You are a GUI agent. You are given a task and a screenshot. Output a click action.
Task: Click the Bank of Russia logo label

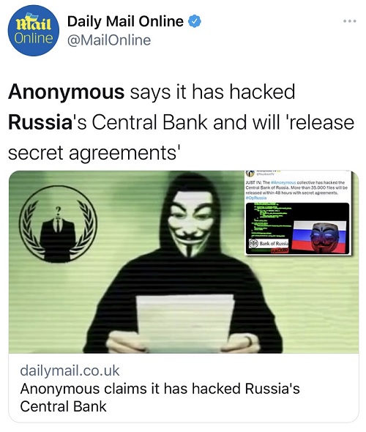pyautogui.click(x=269, y=243)
